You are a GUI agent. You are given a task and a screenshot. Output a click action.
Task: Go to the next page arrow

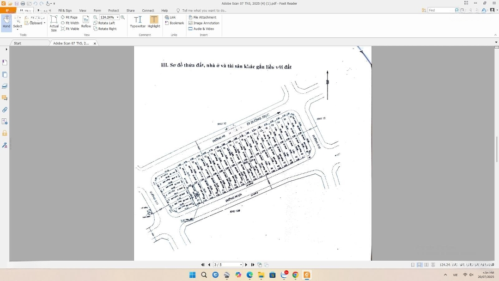[x=246, y=265]
